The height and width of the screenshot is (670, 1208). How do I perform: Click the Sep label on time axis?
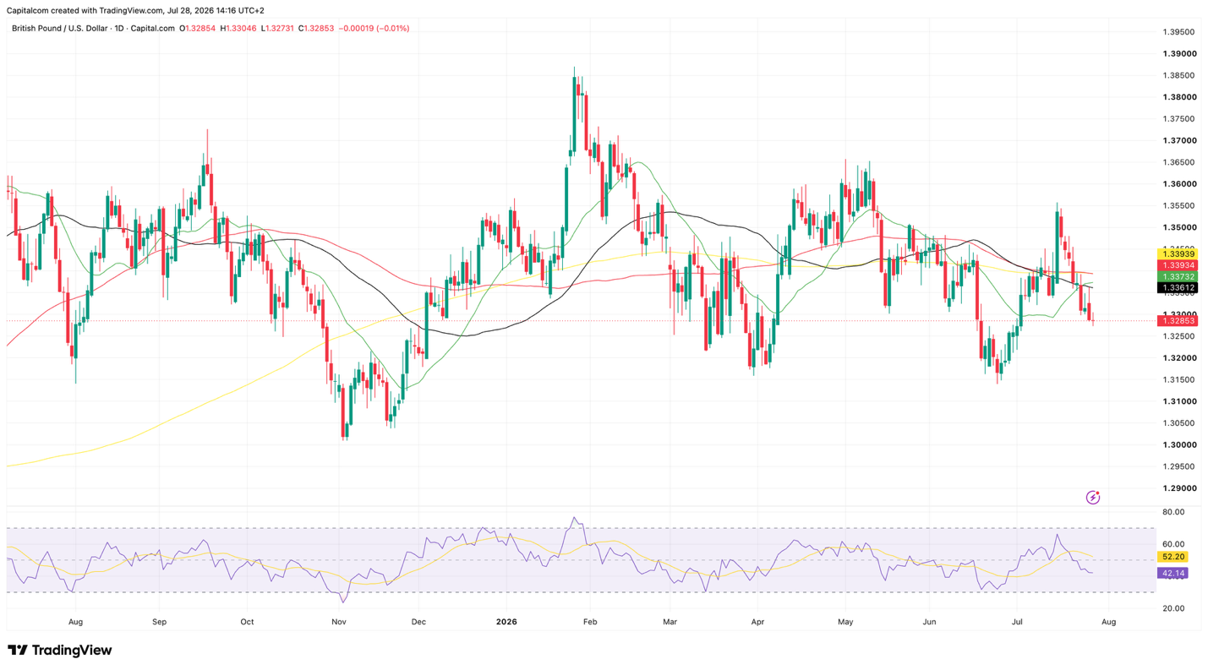pyautogui.click(x=160, y=622)
